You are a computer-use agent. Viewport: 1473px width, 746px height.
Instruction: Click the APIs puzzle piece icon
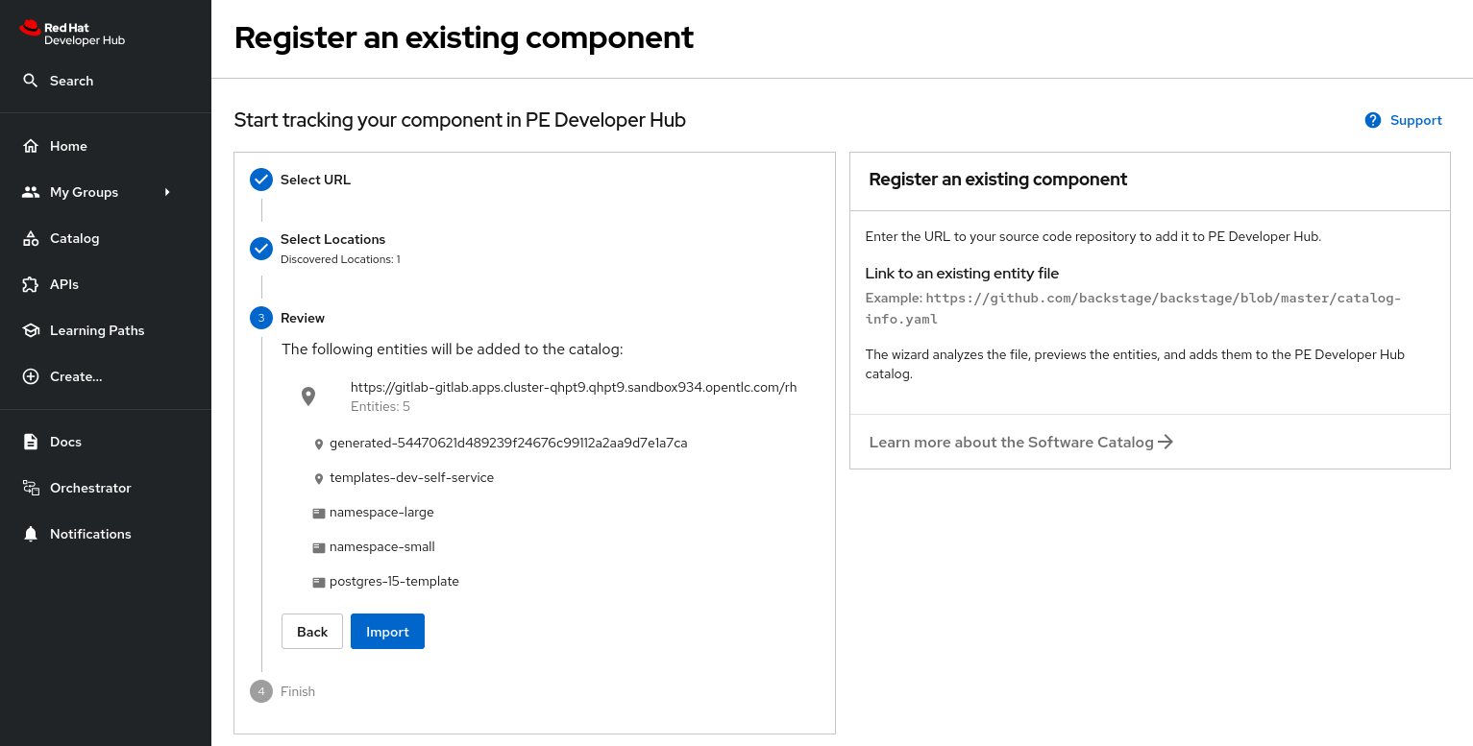click(31, 284)
